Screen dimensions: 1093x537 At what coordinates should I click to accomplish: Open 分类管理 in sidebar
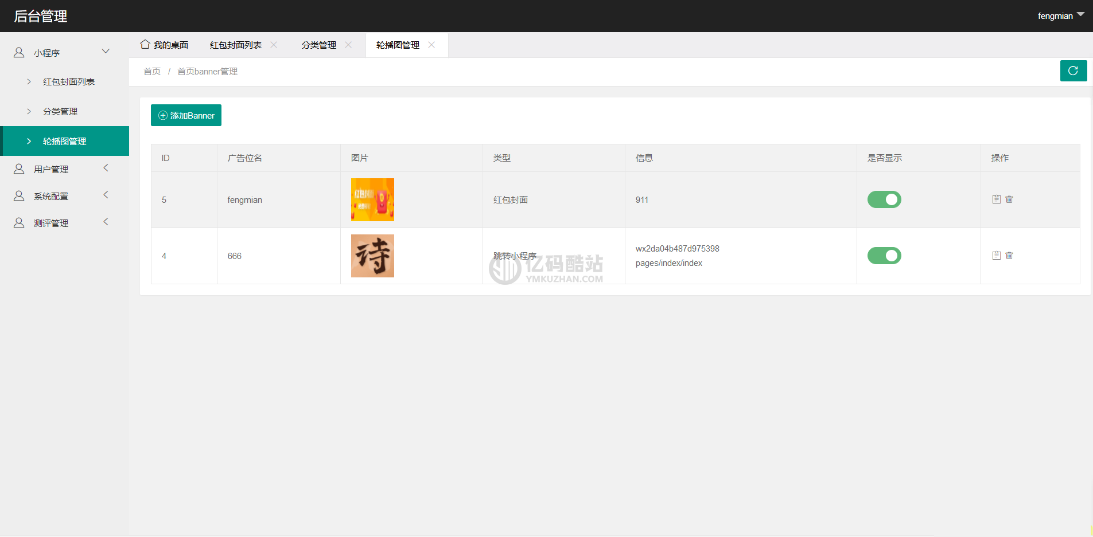(65, 111)
